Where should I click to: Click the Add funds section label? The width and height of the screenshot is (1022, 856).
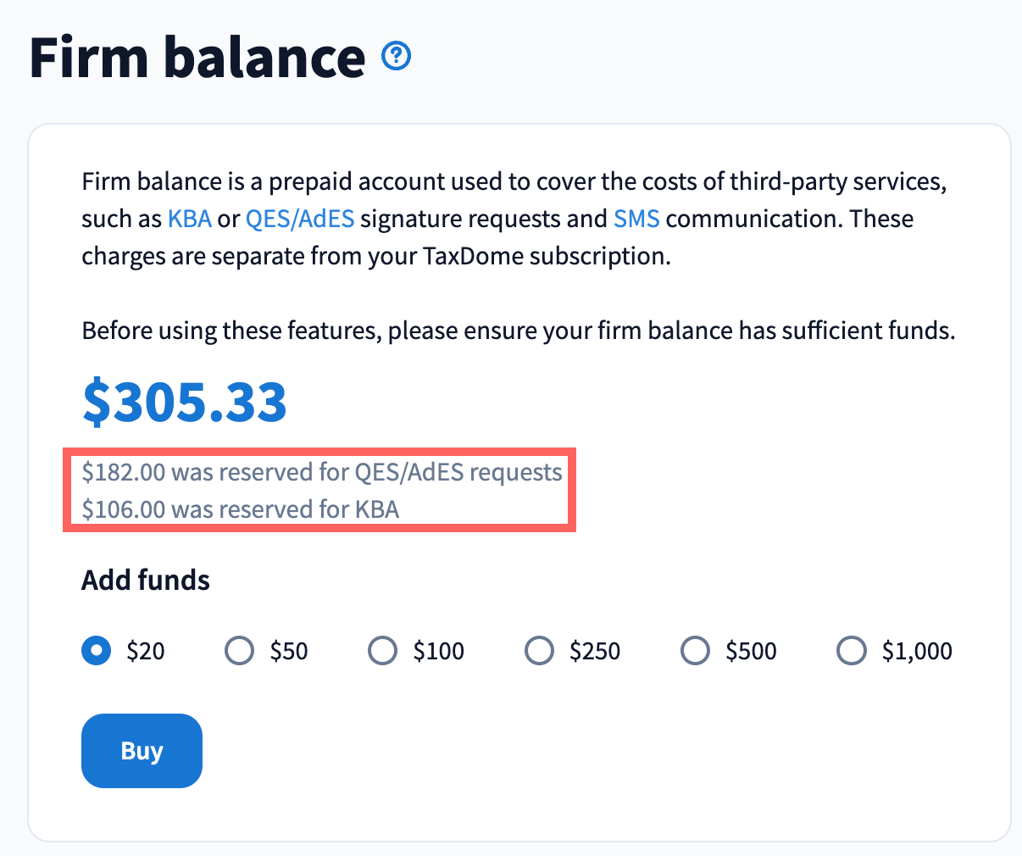146,581
